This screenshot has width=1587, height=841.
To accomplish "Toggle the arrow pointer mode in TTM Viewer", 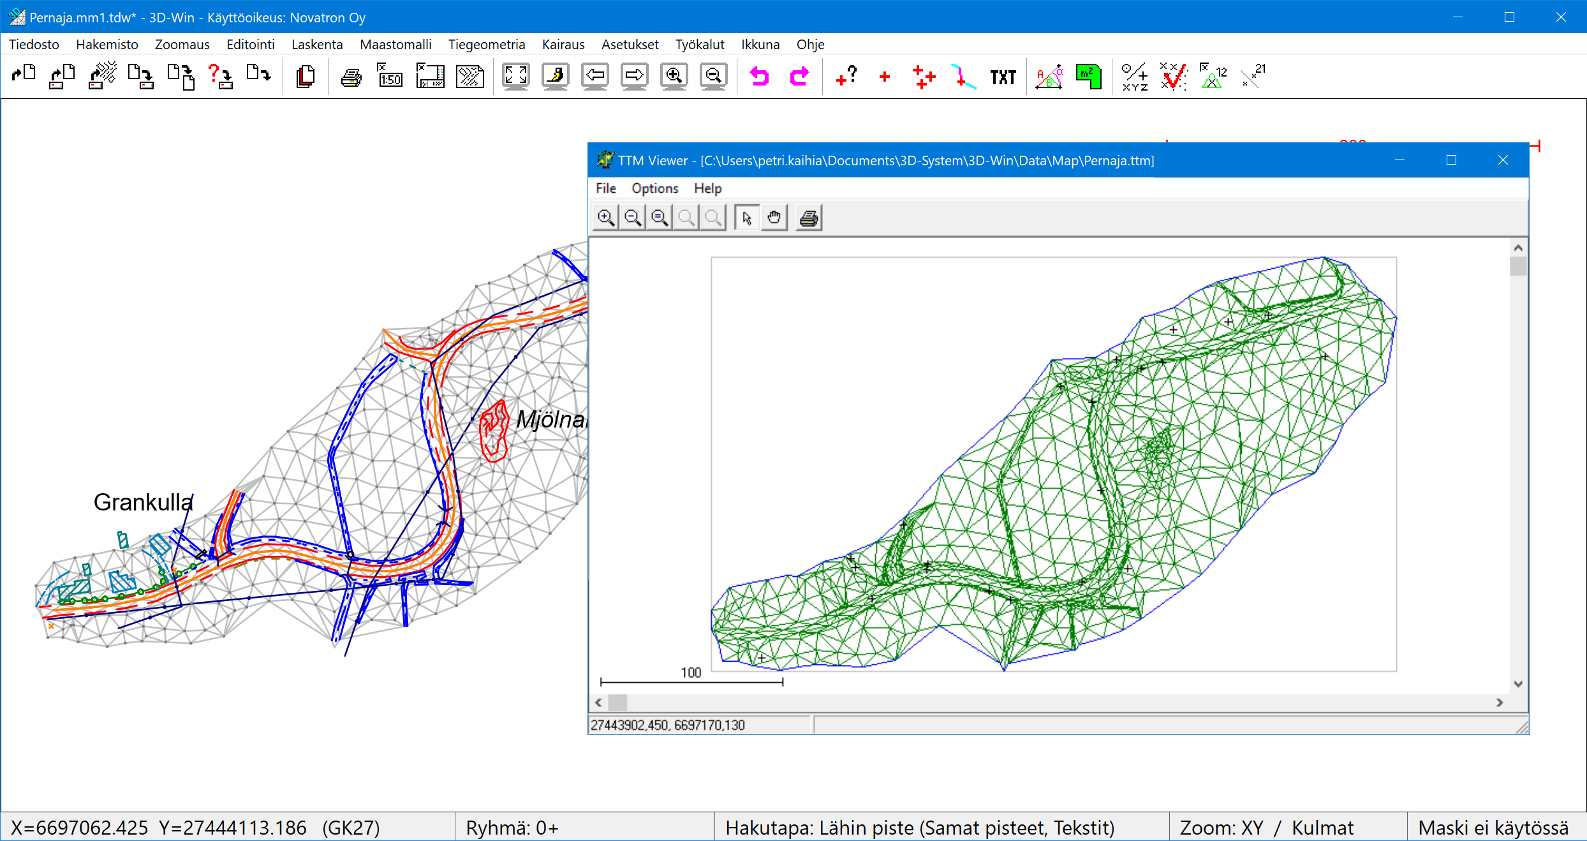I will (747, 218).
